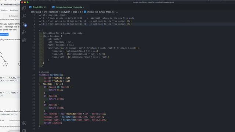The image size is (235, 132).
Task: Expand the 8 folder breadcrumb
Action: [80, 12]
